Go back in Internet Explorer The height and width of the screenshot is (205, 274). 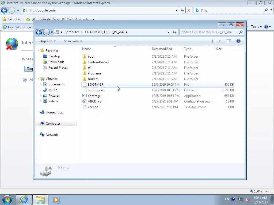[x=4, y=10]
